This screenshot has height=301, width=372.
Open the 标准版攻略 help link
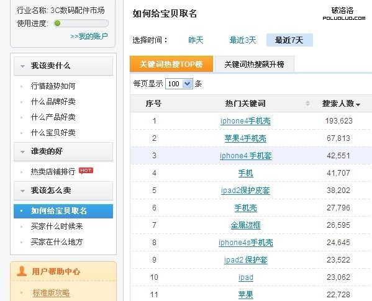52,293
